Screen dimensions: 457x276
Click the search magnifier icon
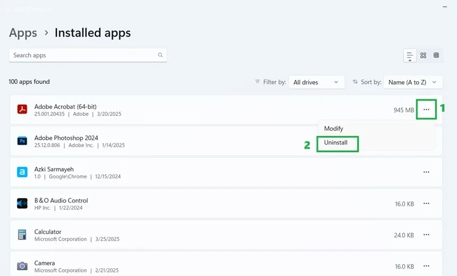coord(161,55)
